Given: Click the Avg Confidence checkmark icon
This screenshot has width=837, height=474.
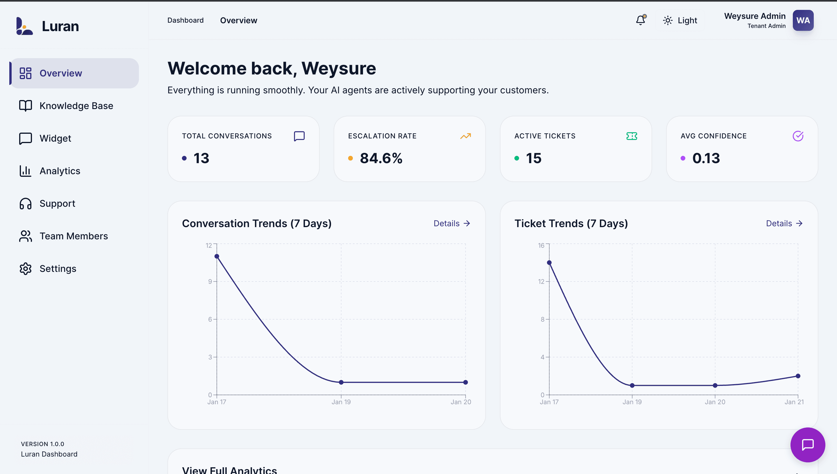Looking at the screenshot, I should pyautogui.click(x=798, y=136).
